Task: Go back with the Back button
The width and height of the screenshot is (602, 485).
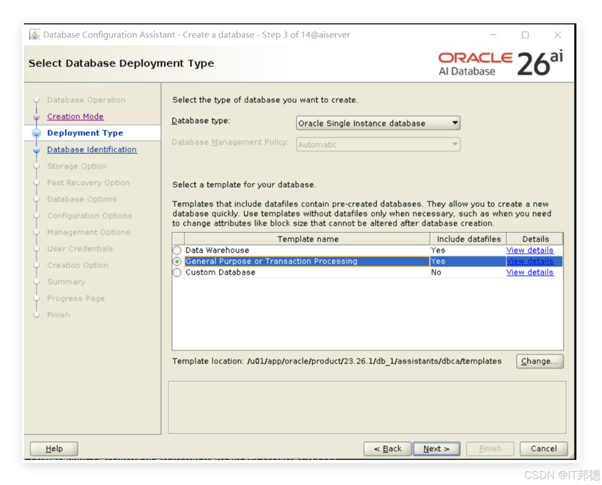Action: point(388,449)
